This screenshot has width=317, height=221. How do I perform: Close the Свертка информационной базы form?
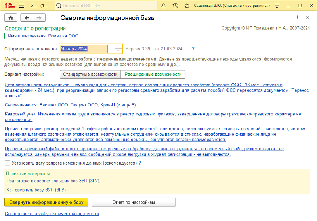point(308,17)
